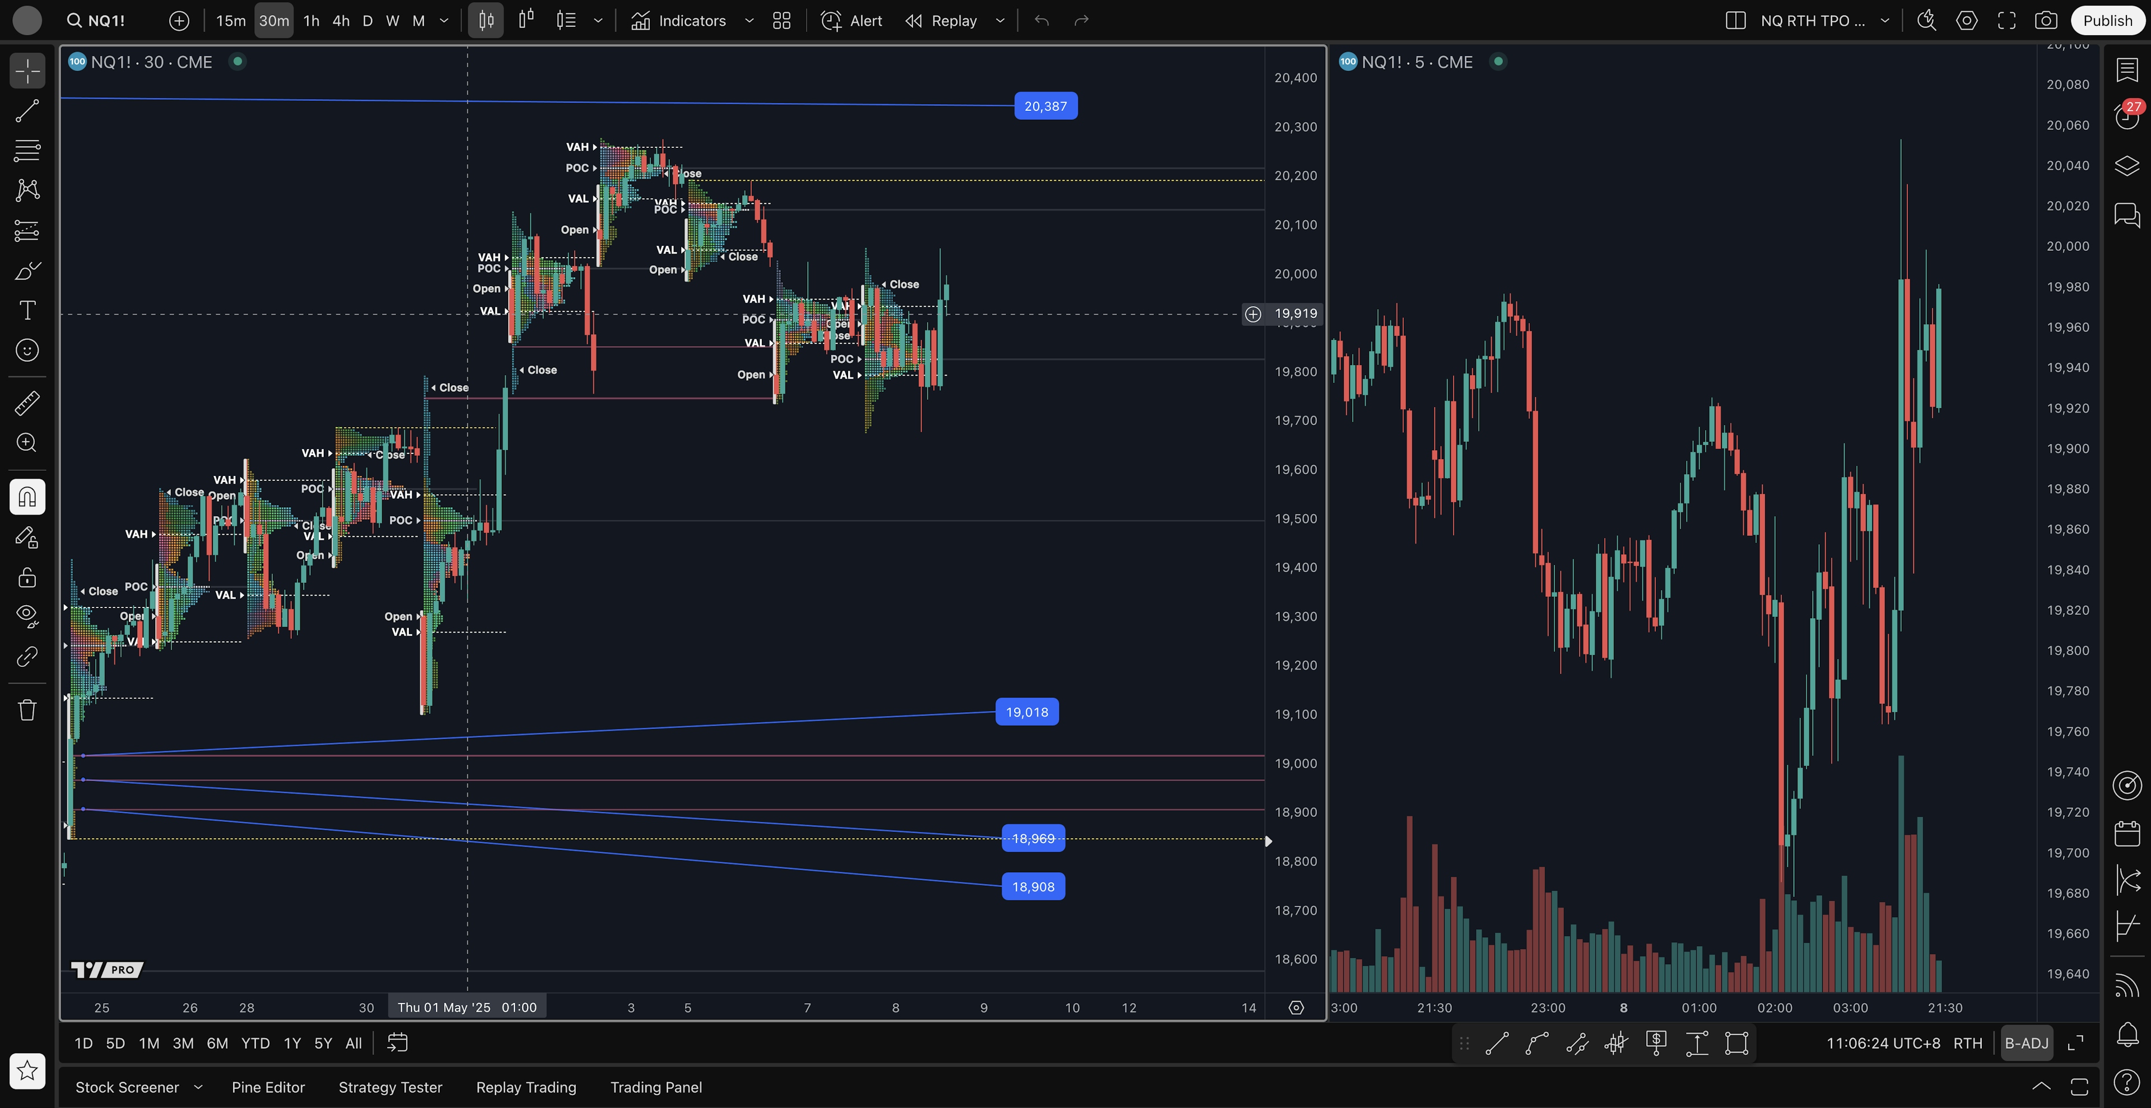Activate the ruler measure tool
Viewport: 2151px width, 1108px height.
pyautogui.click(x=27, y=403)
